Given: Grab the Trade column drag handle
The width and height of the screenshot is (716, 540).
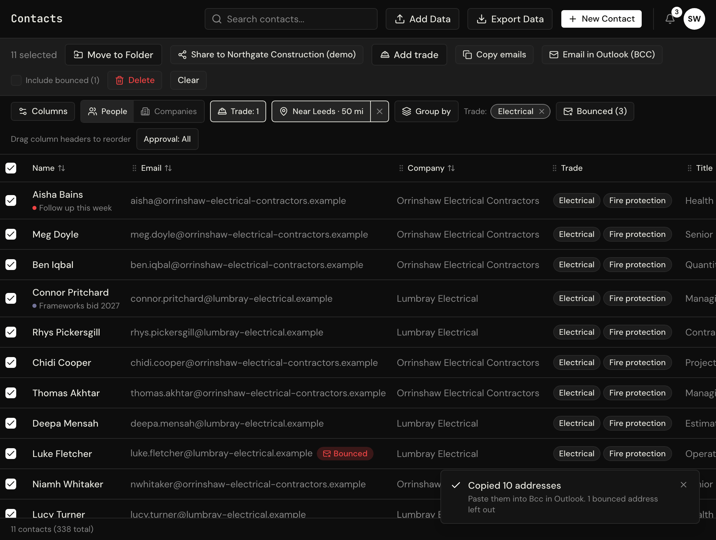Looking at the screenshot, I should [554, 168].
